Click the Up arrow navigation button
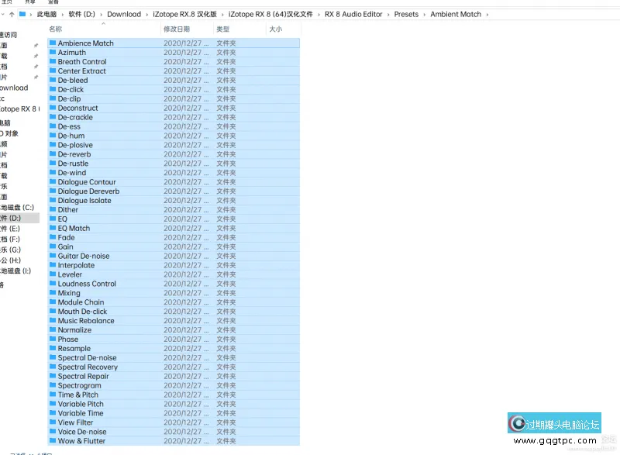The image size is (620, 455). coord(12,14)
